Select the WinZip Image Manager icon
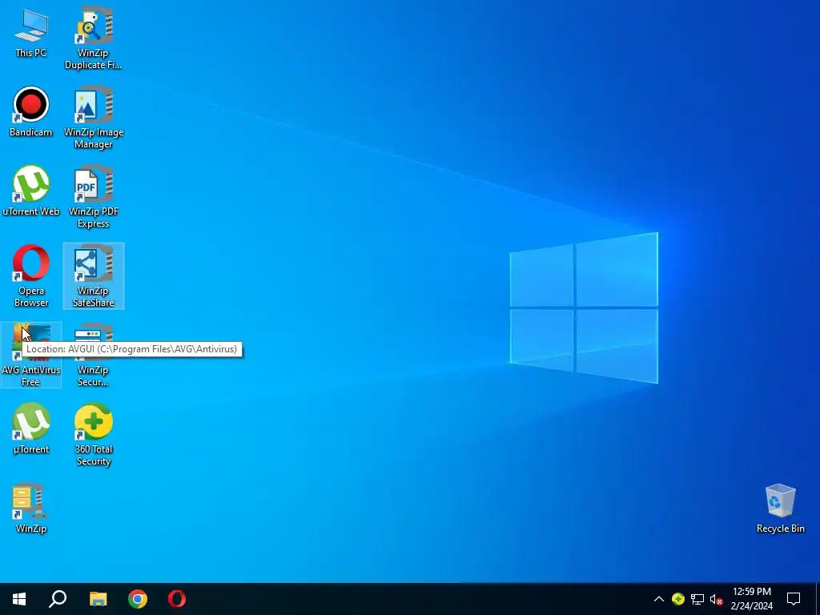The width and height of the screenshot is (820, 615). tap(93, 119)
